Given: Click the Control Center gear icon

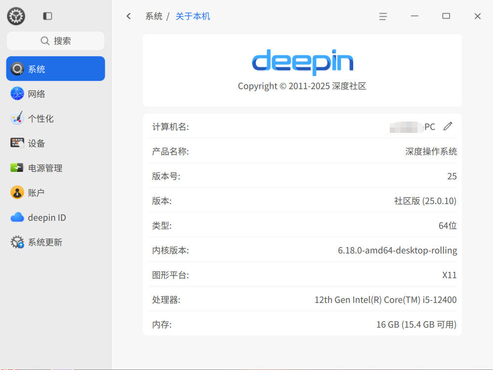Looking at the screenshot, I should click(16, 16).
